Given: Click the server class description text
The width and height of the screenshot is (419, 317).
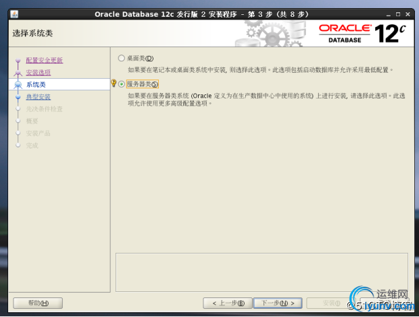Looking at the screenshot, I should coord(266,99).
